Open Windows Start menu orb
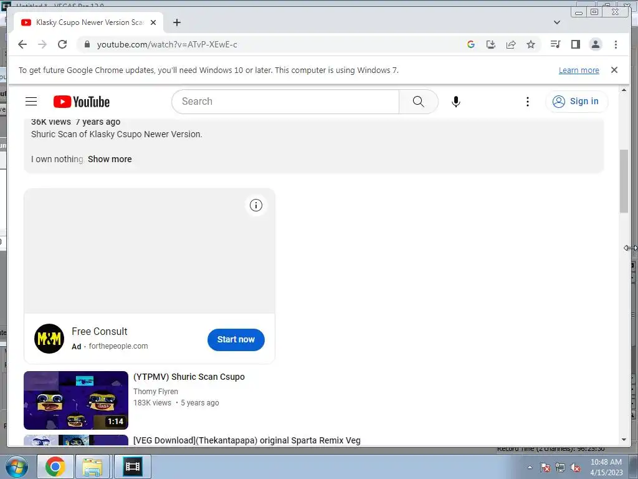Viewport: 638px width, 479px height. click(16, 467)
